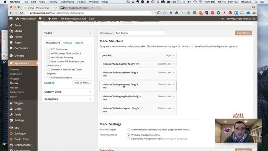Click the Pinterest extension icon in Chrome toolbar
The image size is (268, 151).
[x=230, y=13]
